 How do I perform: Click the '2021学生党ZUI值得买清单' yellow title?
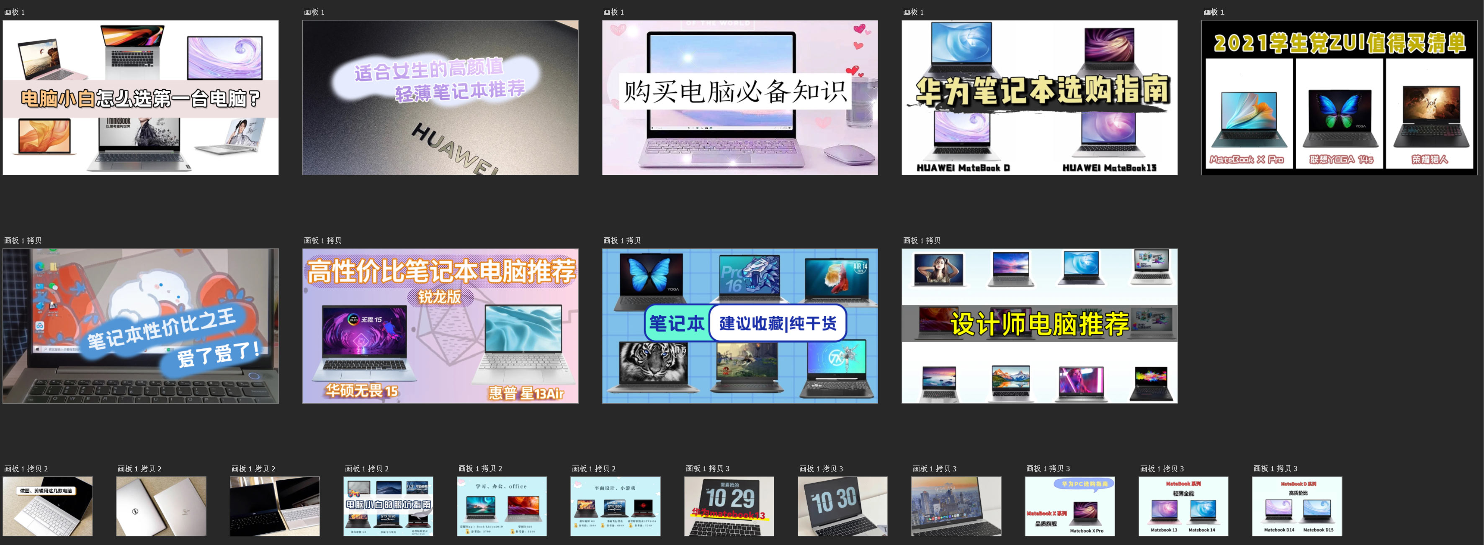(1340, 43)
